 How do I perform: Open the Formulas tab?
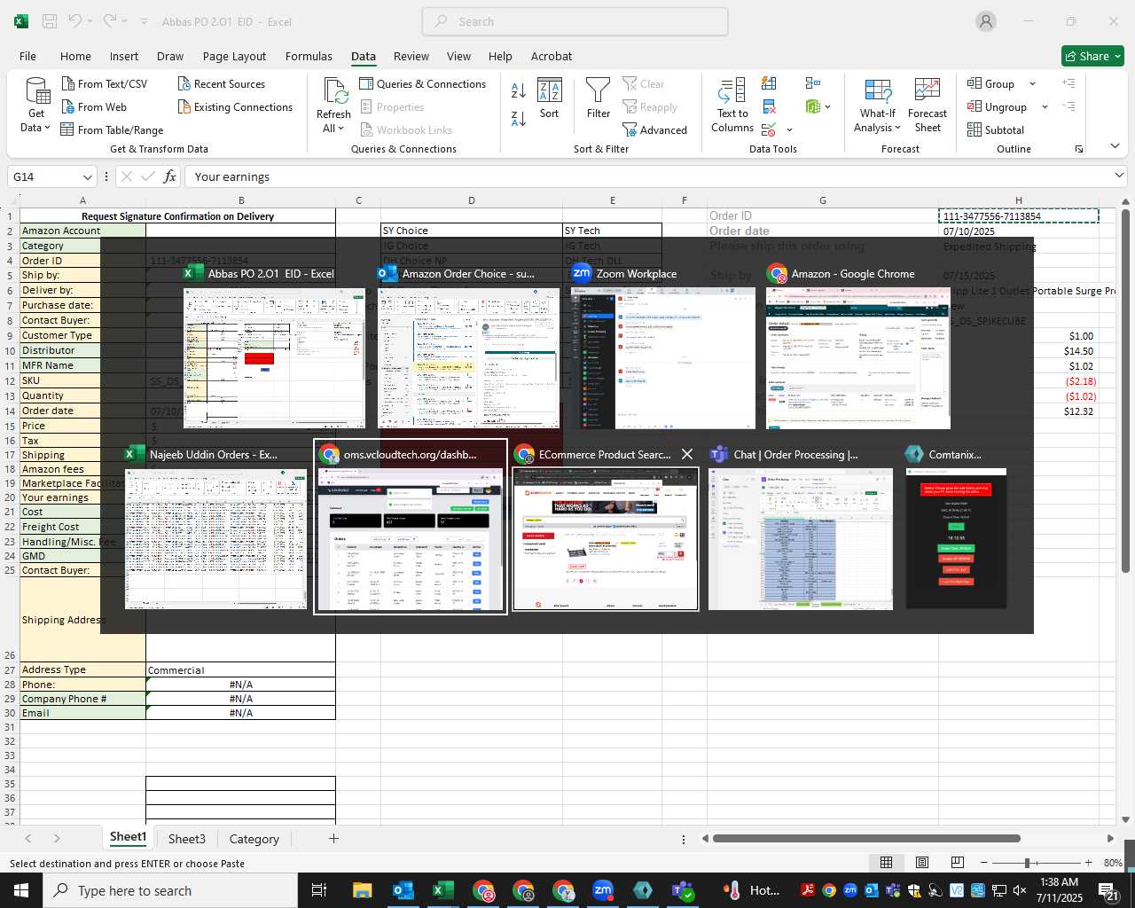[309, 56]
